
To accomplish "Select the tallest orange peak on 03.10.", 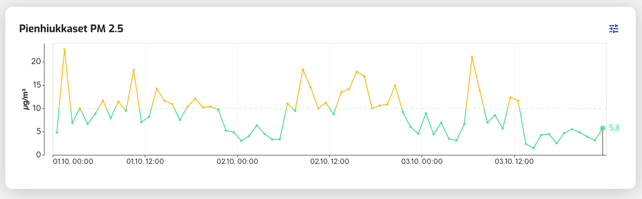I will click(x=472, y=57).
